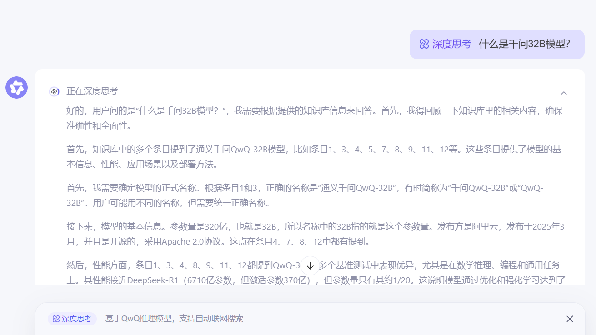The height and width of the screenshot is (335, 596).
Task: Click the 正在深度思考 status header text
Action: pyautogui.click(x=92, y=91)
